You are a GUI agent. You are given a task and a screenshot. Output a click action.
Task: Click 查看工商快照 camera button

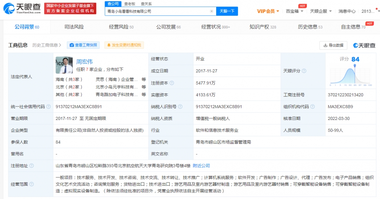tap(83, 45)
